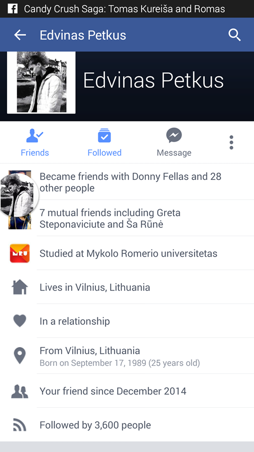Toggle the Followed button

click(104, 142)
